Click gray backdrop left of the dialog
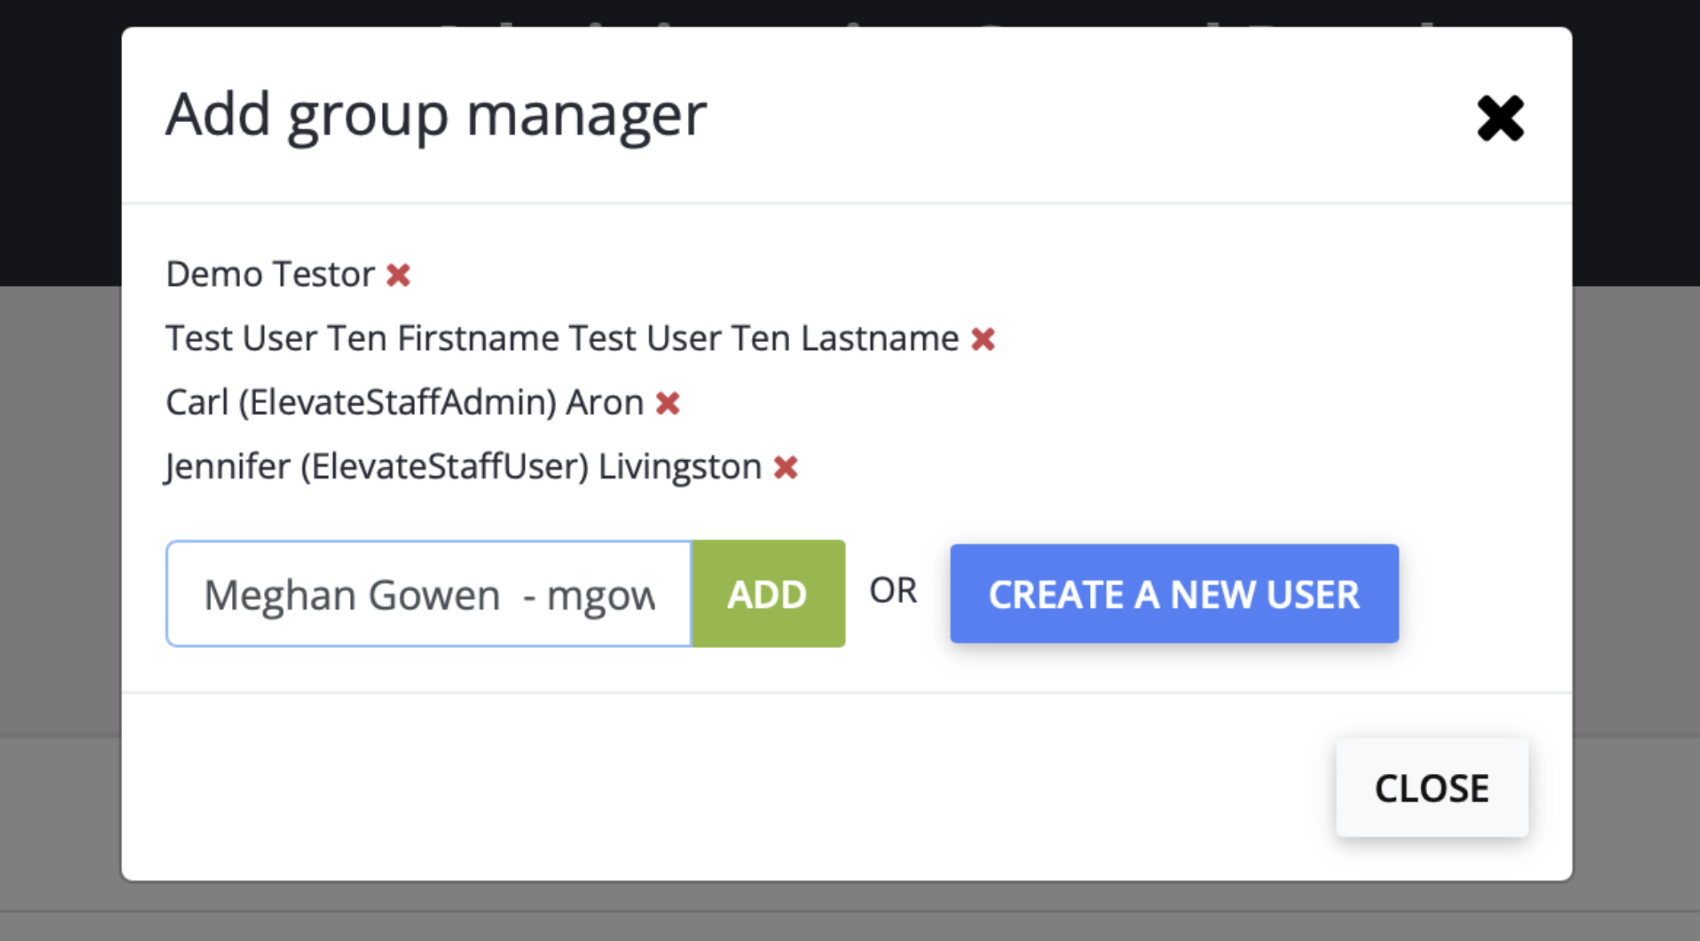This screenshot has height=941, width=1700. [x=60, y=514]
